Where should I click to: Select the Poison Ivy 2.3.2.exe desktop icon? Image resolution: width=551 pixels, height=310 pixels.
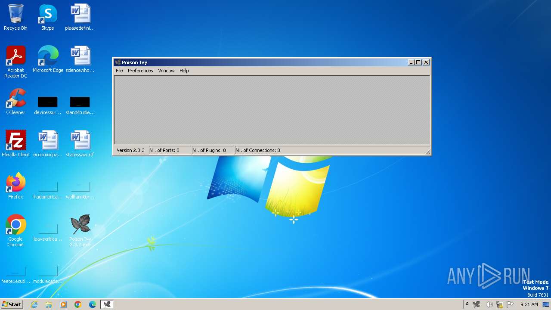pyautogui.click(x=80, y=231)
